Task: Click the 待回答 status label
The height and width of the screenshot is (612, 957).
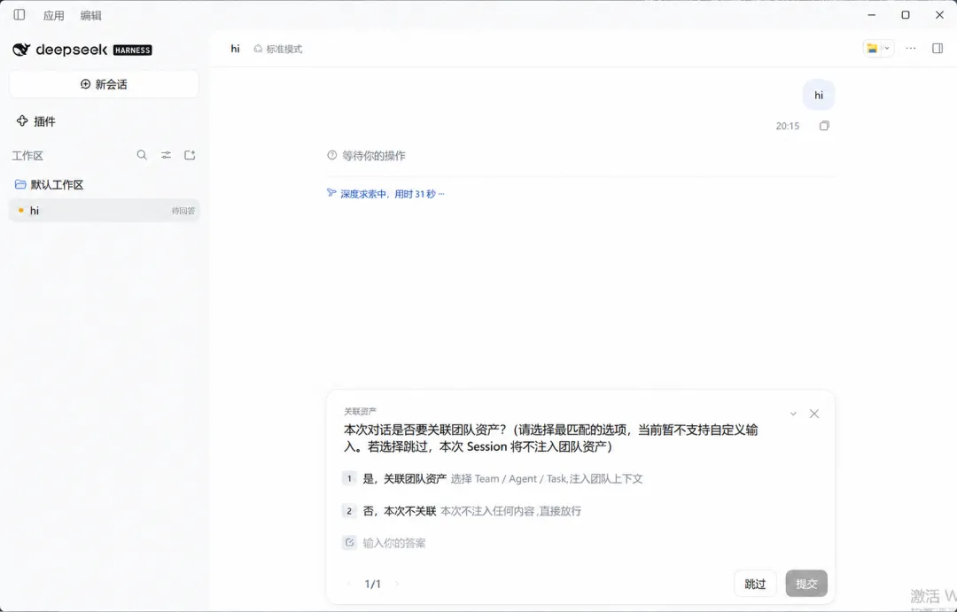Action: click(183, 211)
